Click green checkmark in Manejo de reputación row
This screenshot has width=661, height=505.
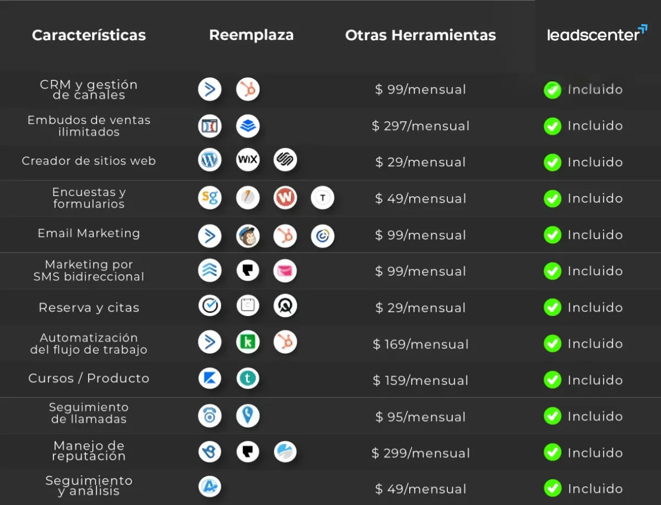coord(552,453)
